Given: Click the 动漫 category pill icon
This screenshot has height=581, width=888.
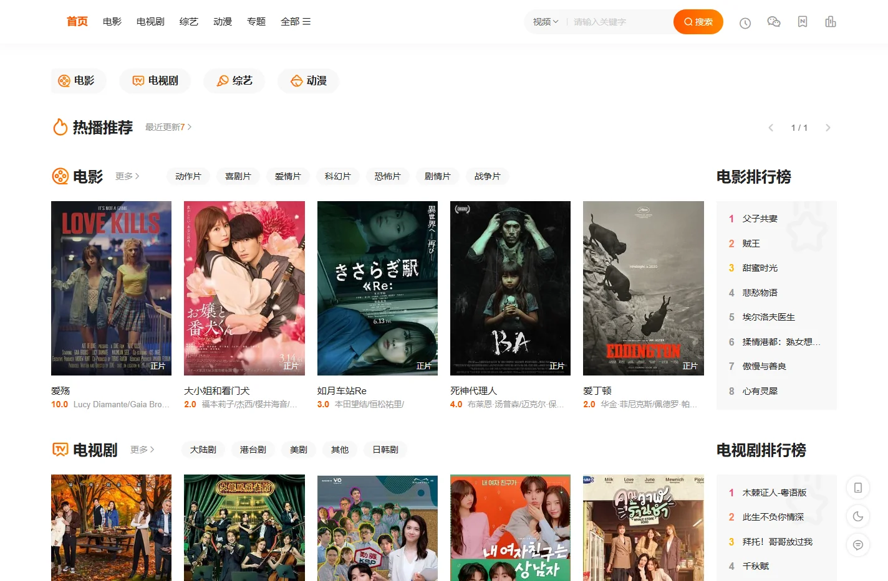Looking at the screenshot, I should click(x=297, y=81).
